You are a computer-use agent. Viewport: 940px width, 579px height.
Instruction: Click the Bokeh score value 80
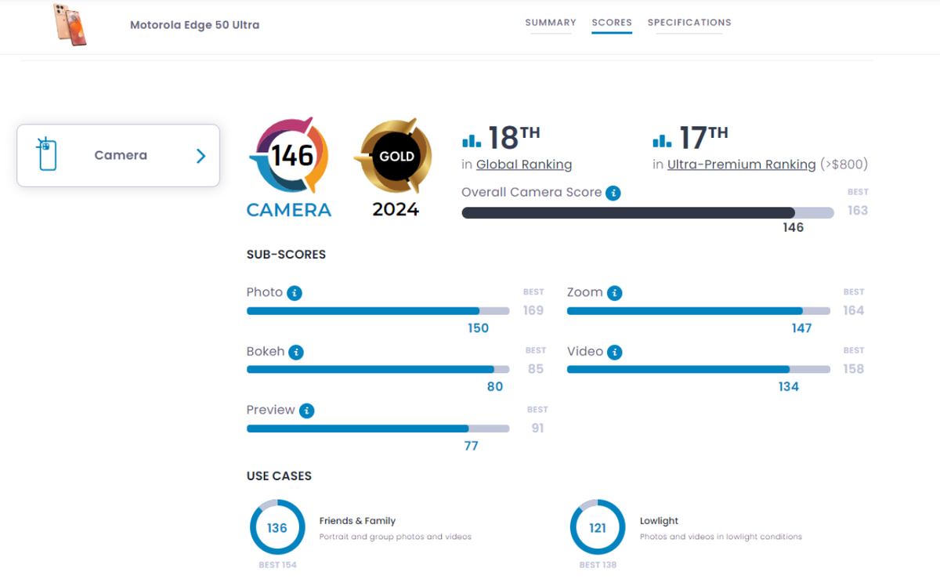pos(495,386)
